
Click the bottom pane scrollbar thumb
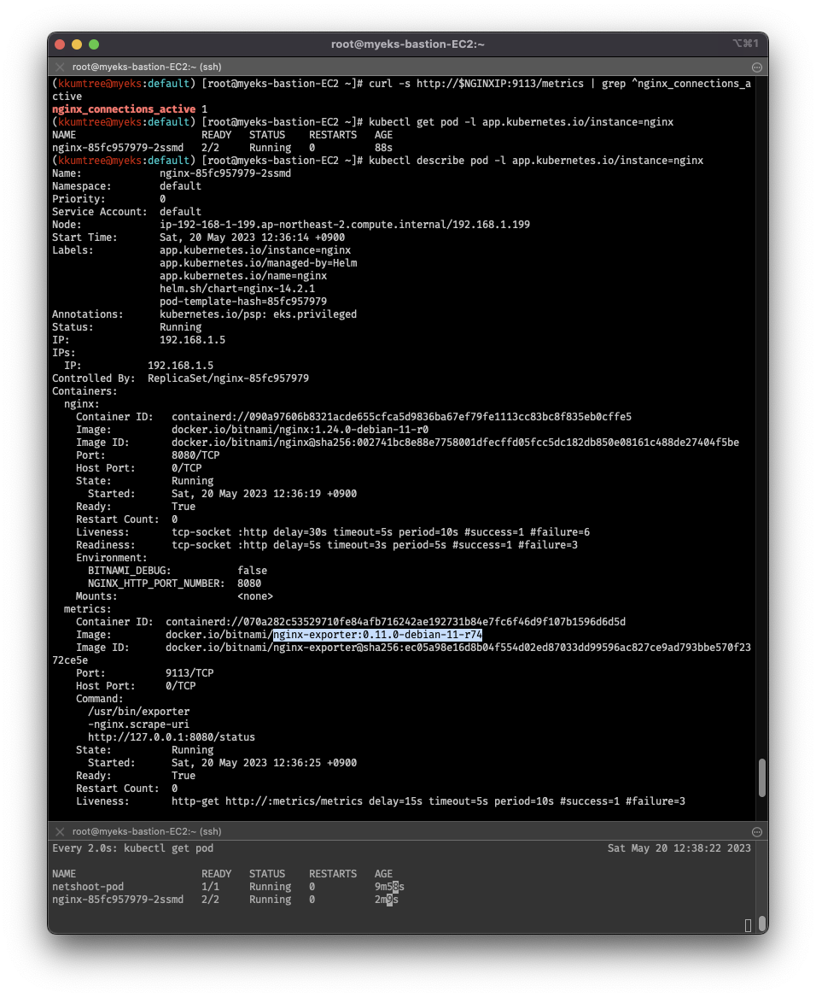point(762,924)
